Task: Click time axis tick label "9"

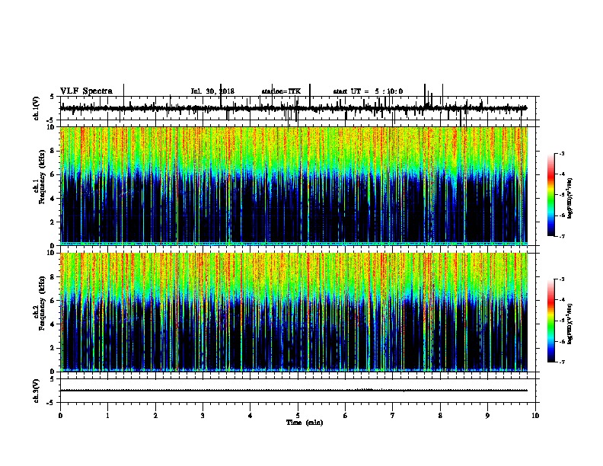Action: coord(487,416)
